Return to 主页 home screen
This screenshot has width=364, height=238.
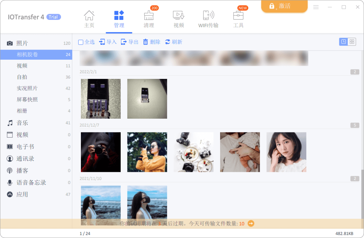tap(89, 19)
